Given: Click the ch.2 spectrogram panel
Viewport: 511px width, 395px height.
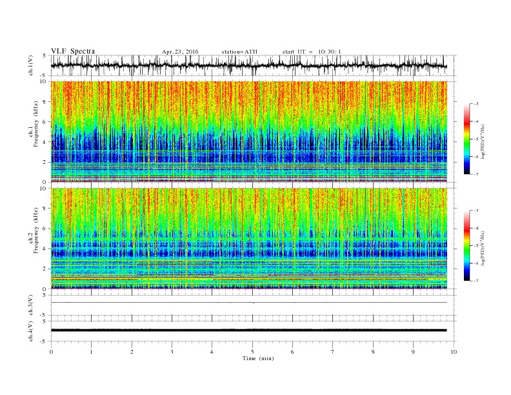Looking at the screenshot, I should (249, 239).
